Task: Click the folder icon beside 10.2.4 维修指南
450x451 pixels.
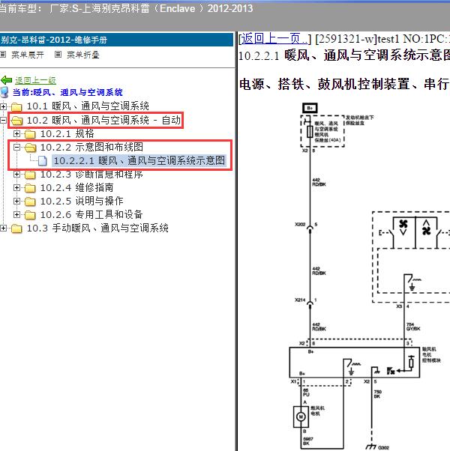Action: point(30,188)
